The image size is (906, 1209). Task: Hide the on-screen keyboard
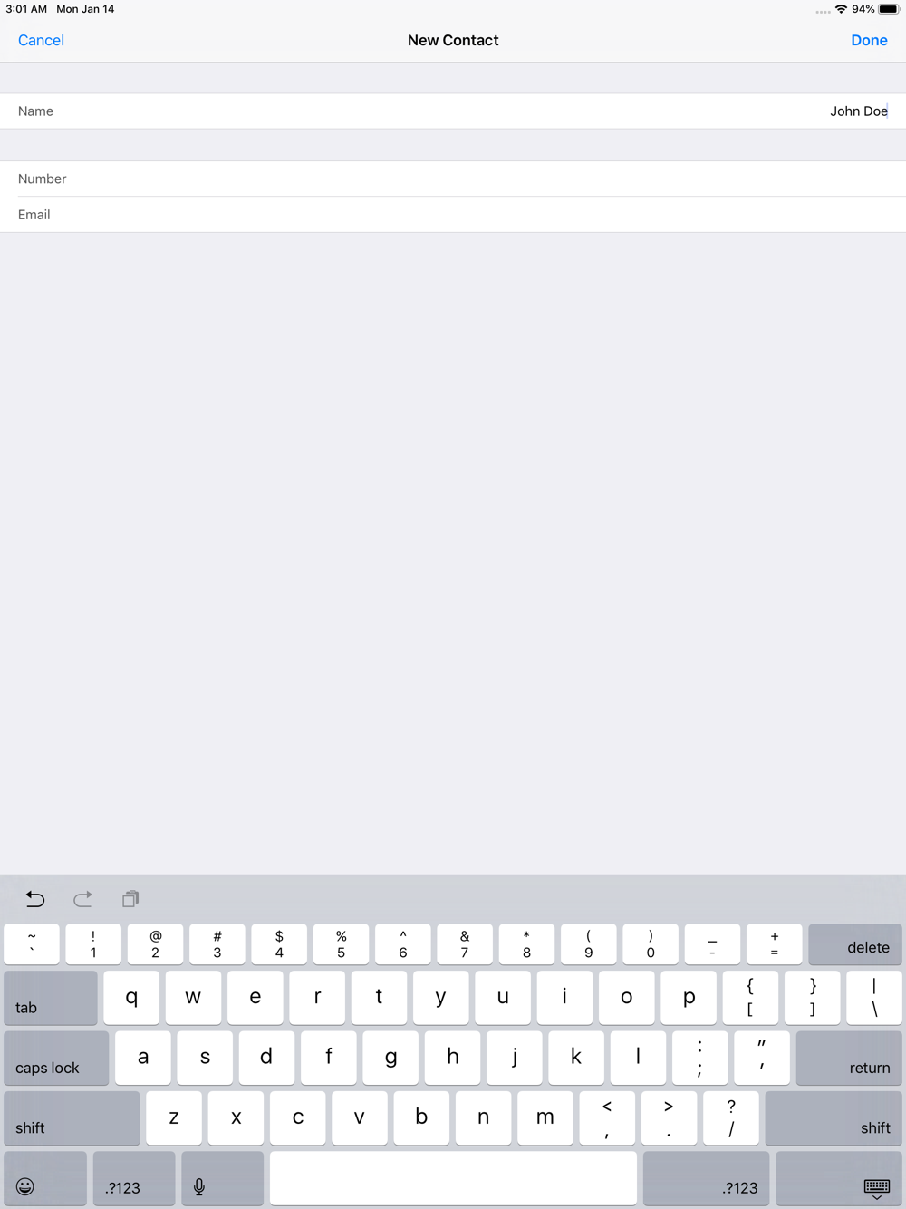pos(839,1179)
